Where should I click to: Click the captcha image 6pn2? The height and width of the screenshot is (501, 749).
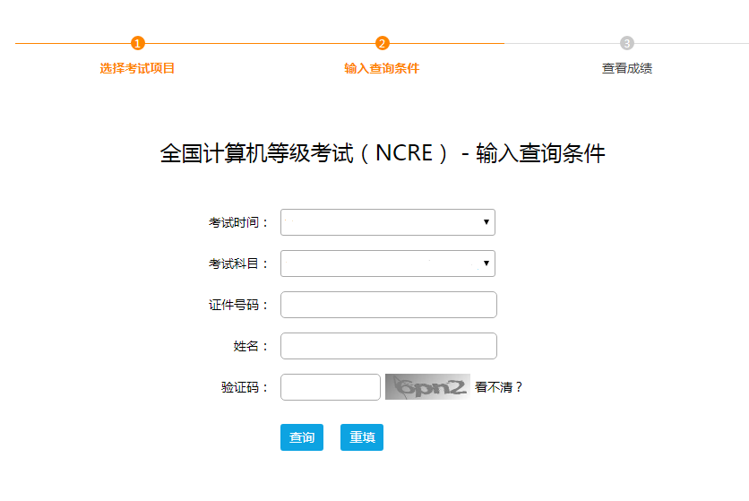pos(427,387)
